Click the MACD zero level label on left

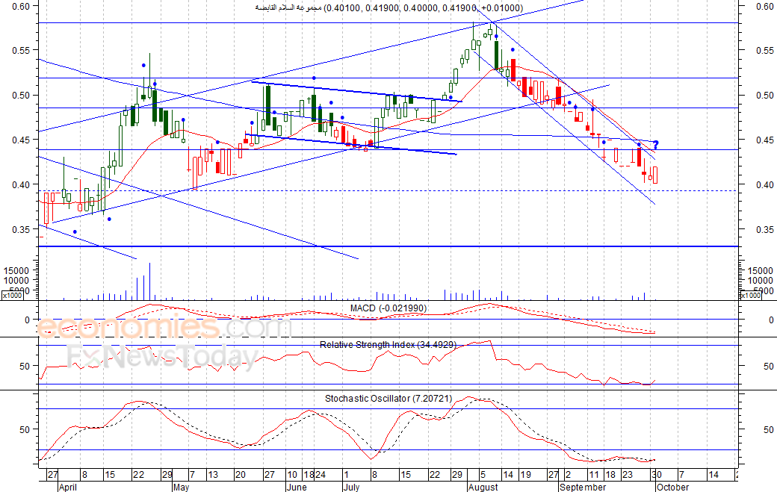click(x=27, y=320)
